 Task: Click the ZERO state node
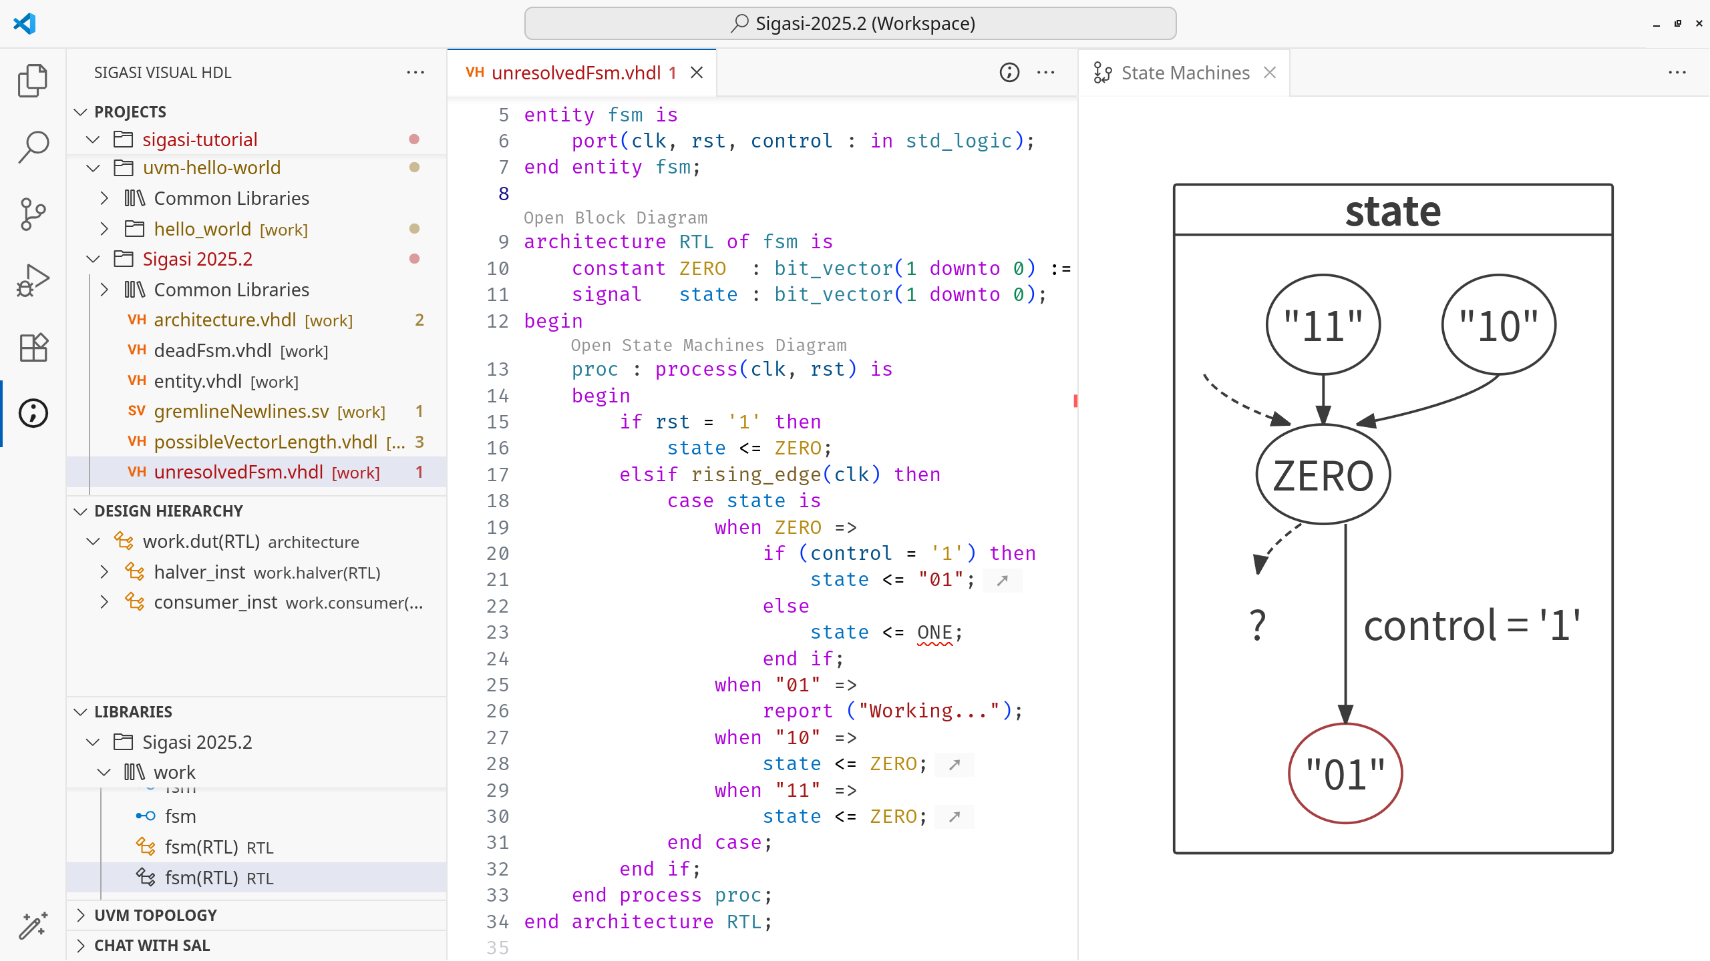tap(1323, 475)
